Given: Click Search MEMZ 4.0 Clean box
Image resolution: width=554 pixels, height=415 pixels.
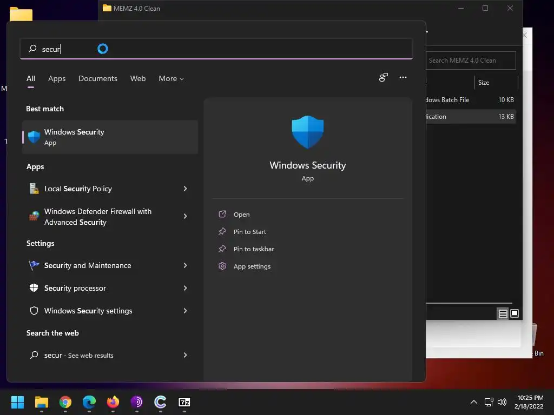Looking at the screenshot, I should point(471,61).
